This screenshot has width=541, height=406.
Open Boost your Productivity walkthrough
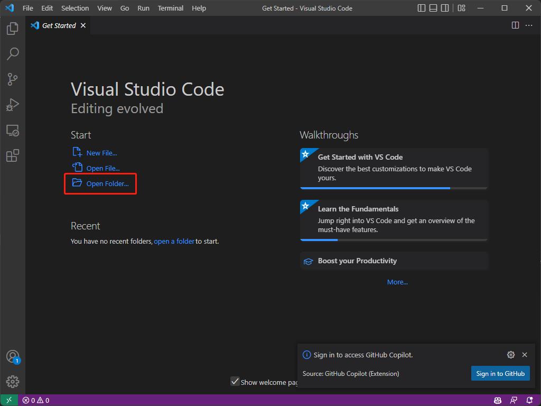coord(394,261)
